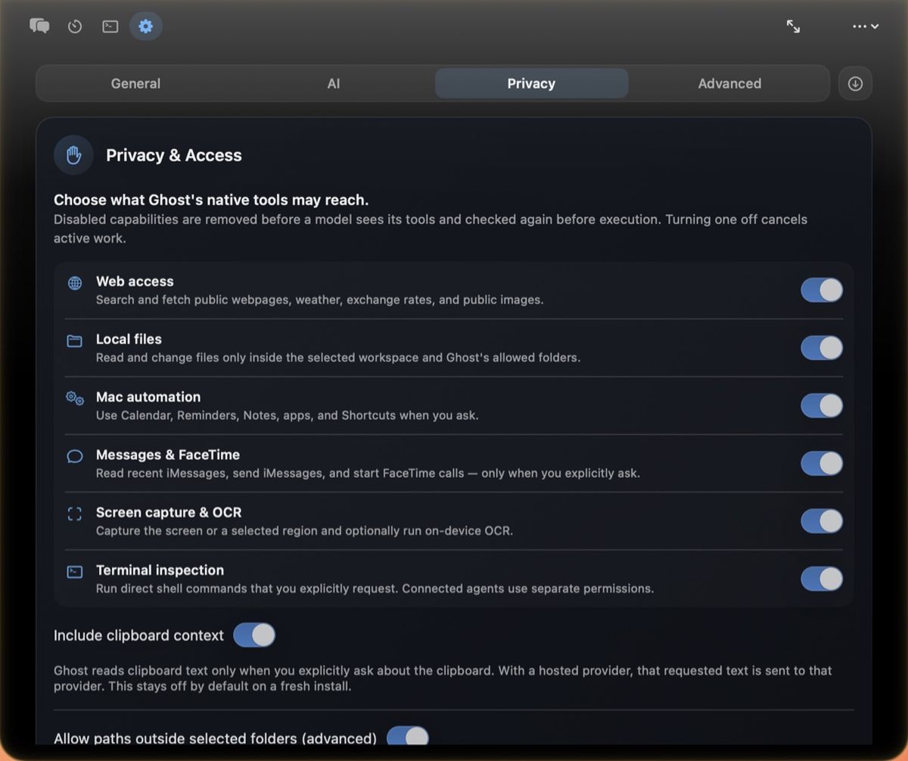
Task: Click the Web access label
Action: 135,281
